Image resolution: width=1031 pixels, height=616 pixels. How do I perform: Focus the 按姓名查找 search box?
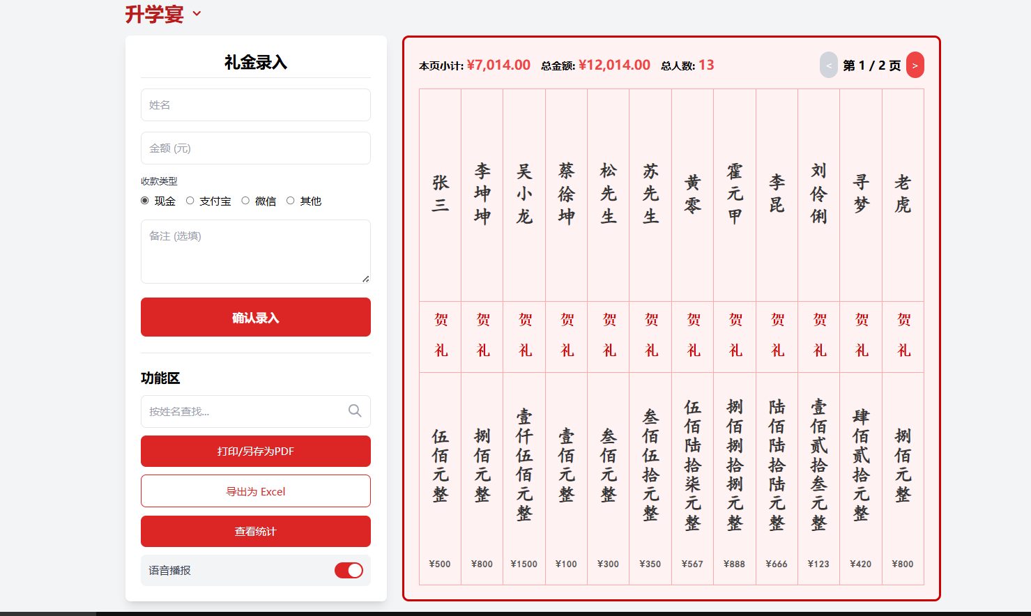click(244, 412)
